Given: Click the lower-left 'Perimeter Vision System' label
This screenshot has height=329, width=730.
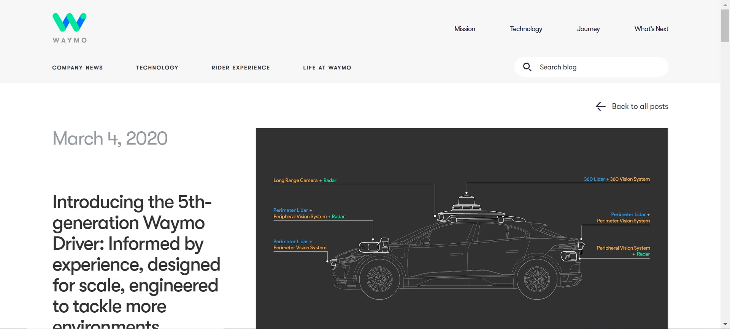Looking at the screenshot, I should 300,248.
